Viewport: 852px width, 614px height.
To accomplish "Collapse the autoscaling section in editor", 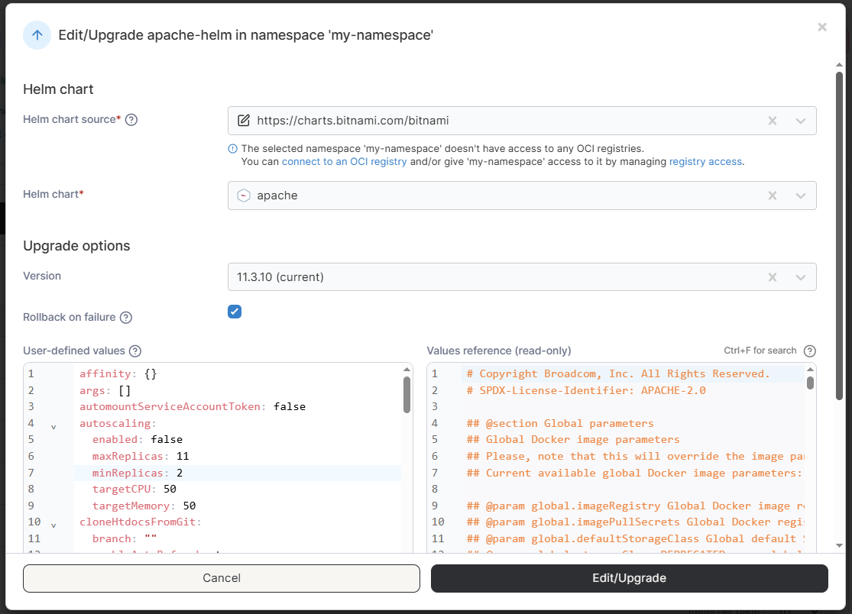I will point(53,427).
